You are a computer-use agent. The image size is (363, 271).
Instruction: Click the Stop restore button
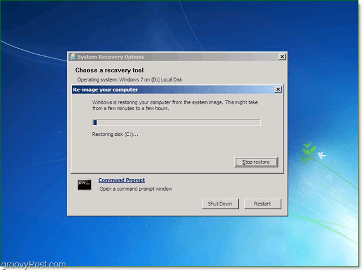[x=256, y=162]
